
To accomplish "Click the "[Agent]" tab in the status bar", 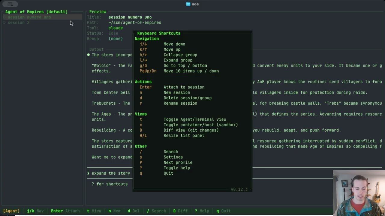I will point(11,211).
